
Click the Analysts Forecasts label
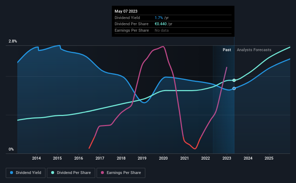pyautogui.click(x=254, y=50)
